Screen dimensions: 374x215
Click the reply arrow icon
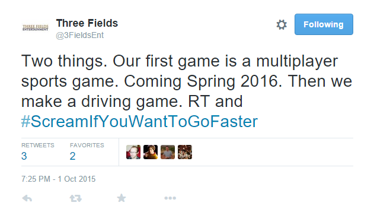(27, 198)
